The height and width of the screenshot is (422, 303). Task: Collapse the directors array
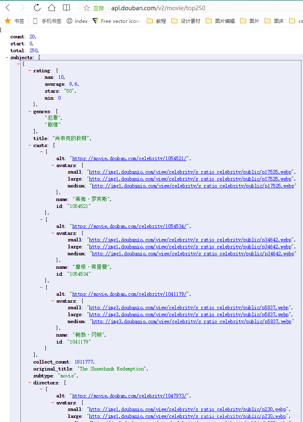pyautogui.click(x=29, y=382)
